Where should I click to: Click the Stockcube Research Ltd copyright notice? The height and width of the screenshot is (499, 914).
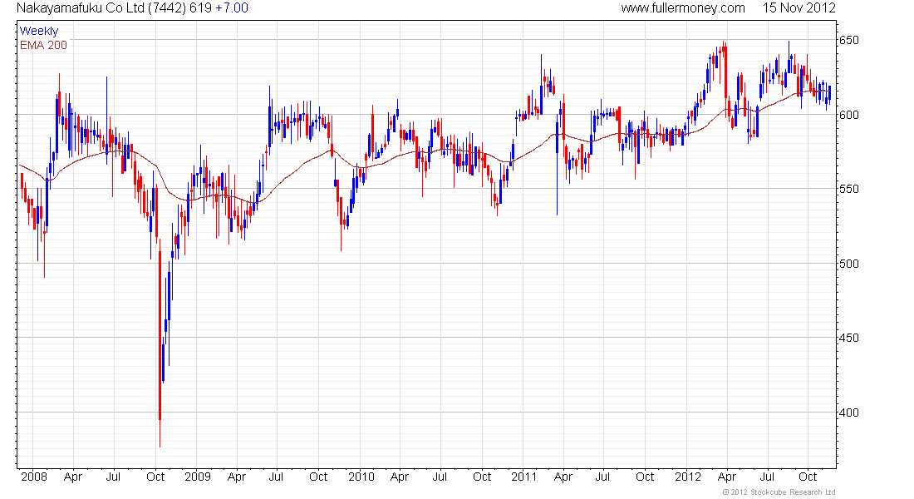(779, 492)
